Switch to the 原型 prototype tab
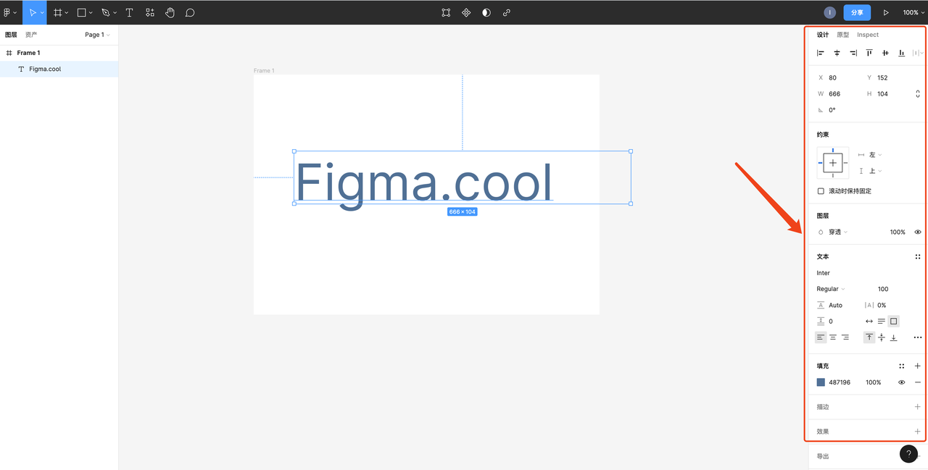 click(x=842, y=35)
